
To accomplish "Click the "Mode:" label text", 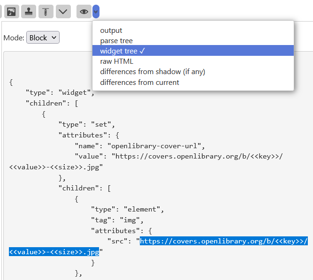I will click(x=14, y=38).
